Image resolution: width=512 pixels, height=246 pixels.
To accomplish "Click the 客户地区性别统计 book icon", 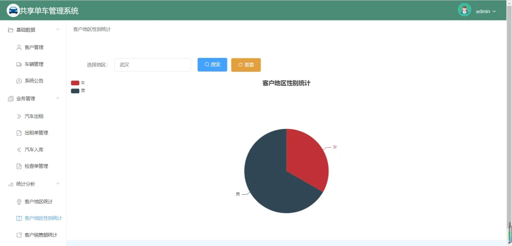I will [19, 218].
